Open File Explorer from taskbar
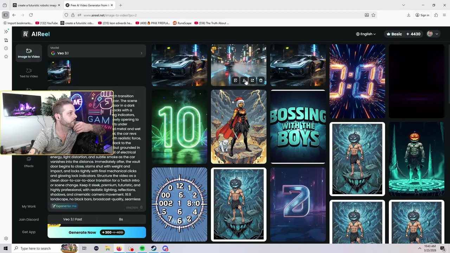The width and height of the screenshot is (450, 253). [108, 248]
